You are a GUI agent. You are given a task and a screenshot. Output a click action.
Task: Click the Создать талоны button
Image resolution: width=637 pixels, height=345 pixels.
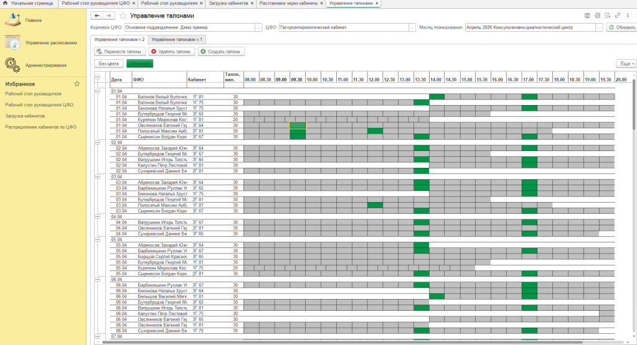221,52
